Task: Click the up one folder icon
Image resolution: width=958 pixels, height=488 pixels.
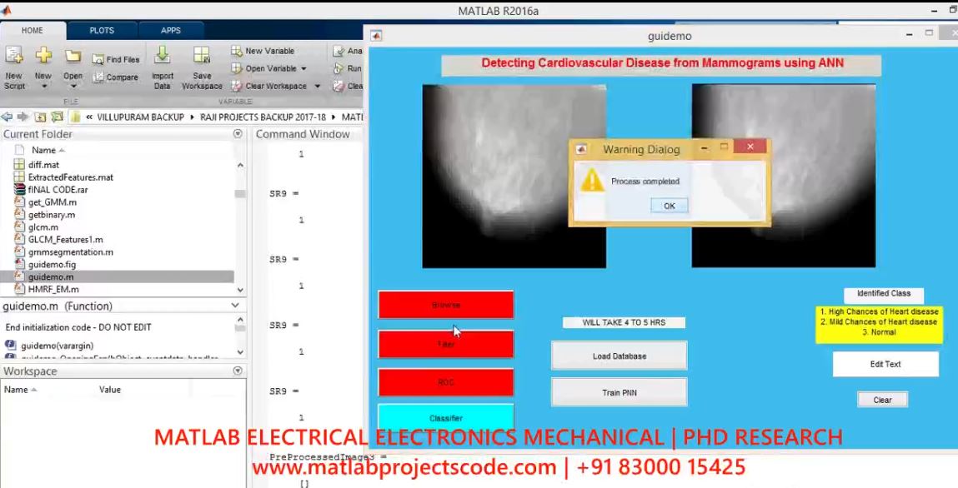Action: (40, 117)
